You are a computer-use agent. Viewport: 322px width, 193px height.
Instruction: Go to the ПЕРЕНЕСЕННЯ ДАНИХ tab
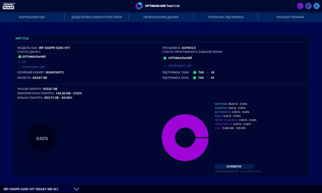coord(161,17)
